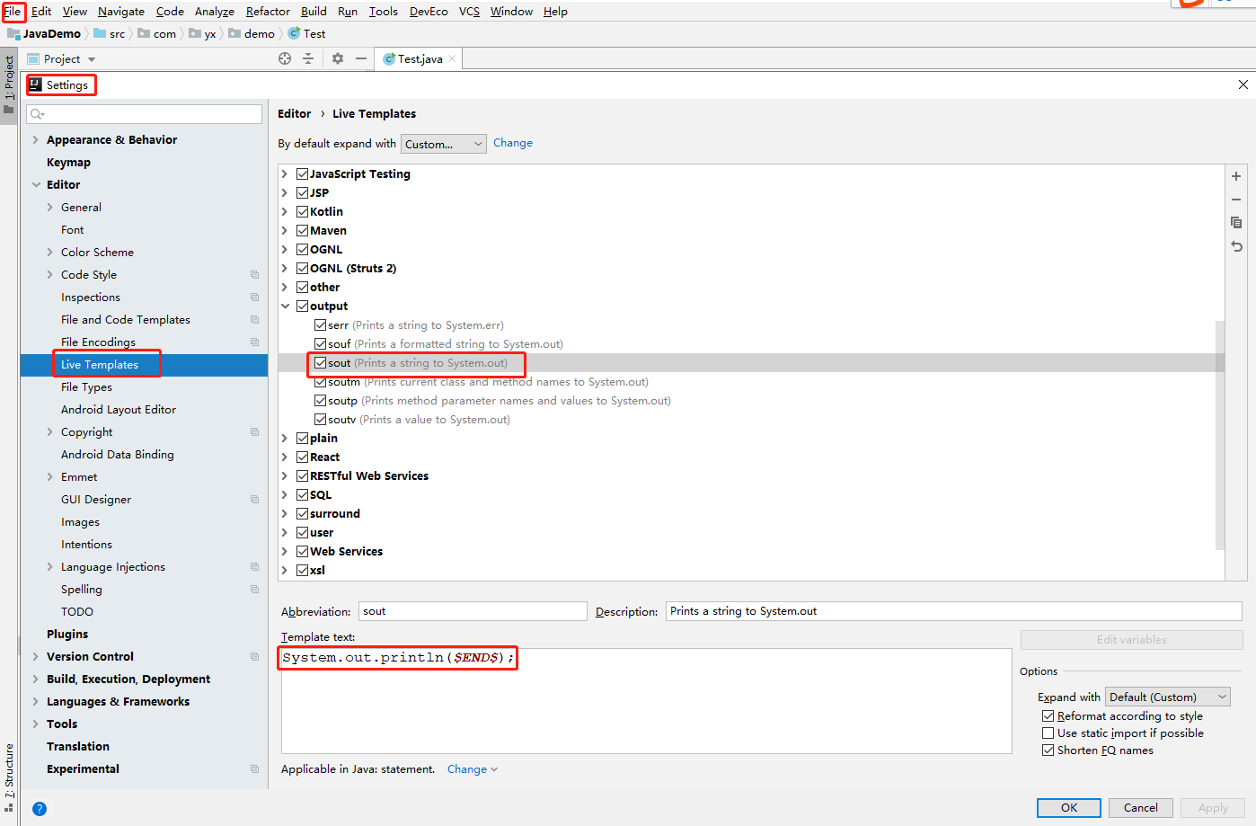Click the template list vertical scrollbar
The height and width of the screenshot is (826, 1256).
[x=1220, y=435]
